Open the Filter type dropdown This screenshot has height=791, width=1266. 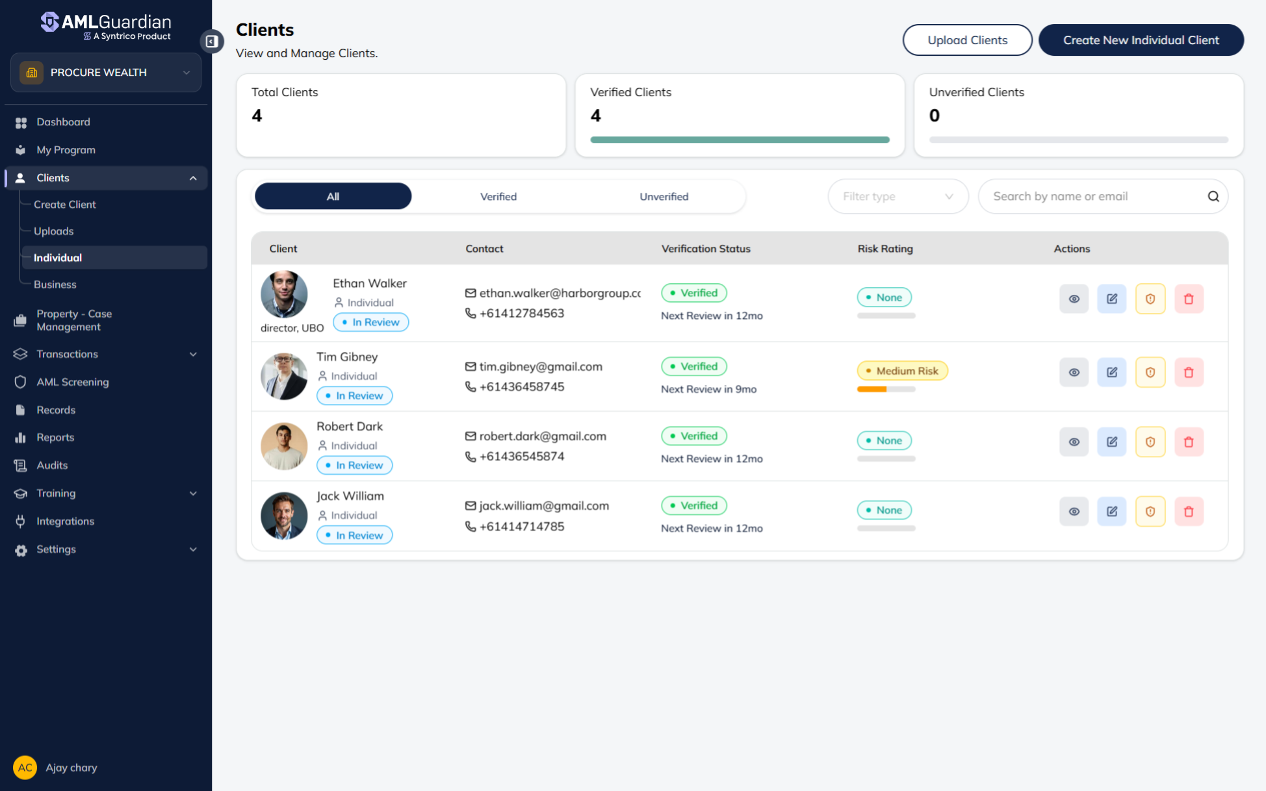(x=898, y=196)
